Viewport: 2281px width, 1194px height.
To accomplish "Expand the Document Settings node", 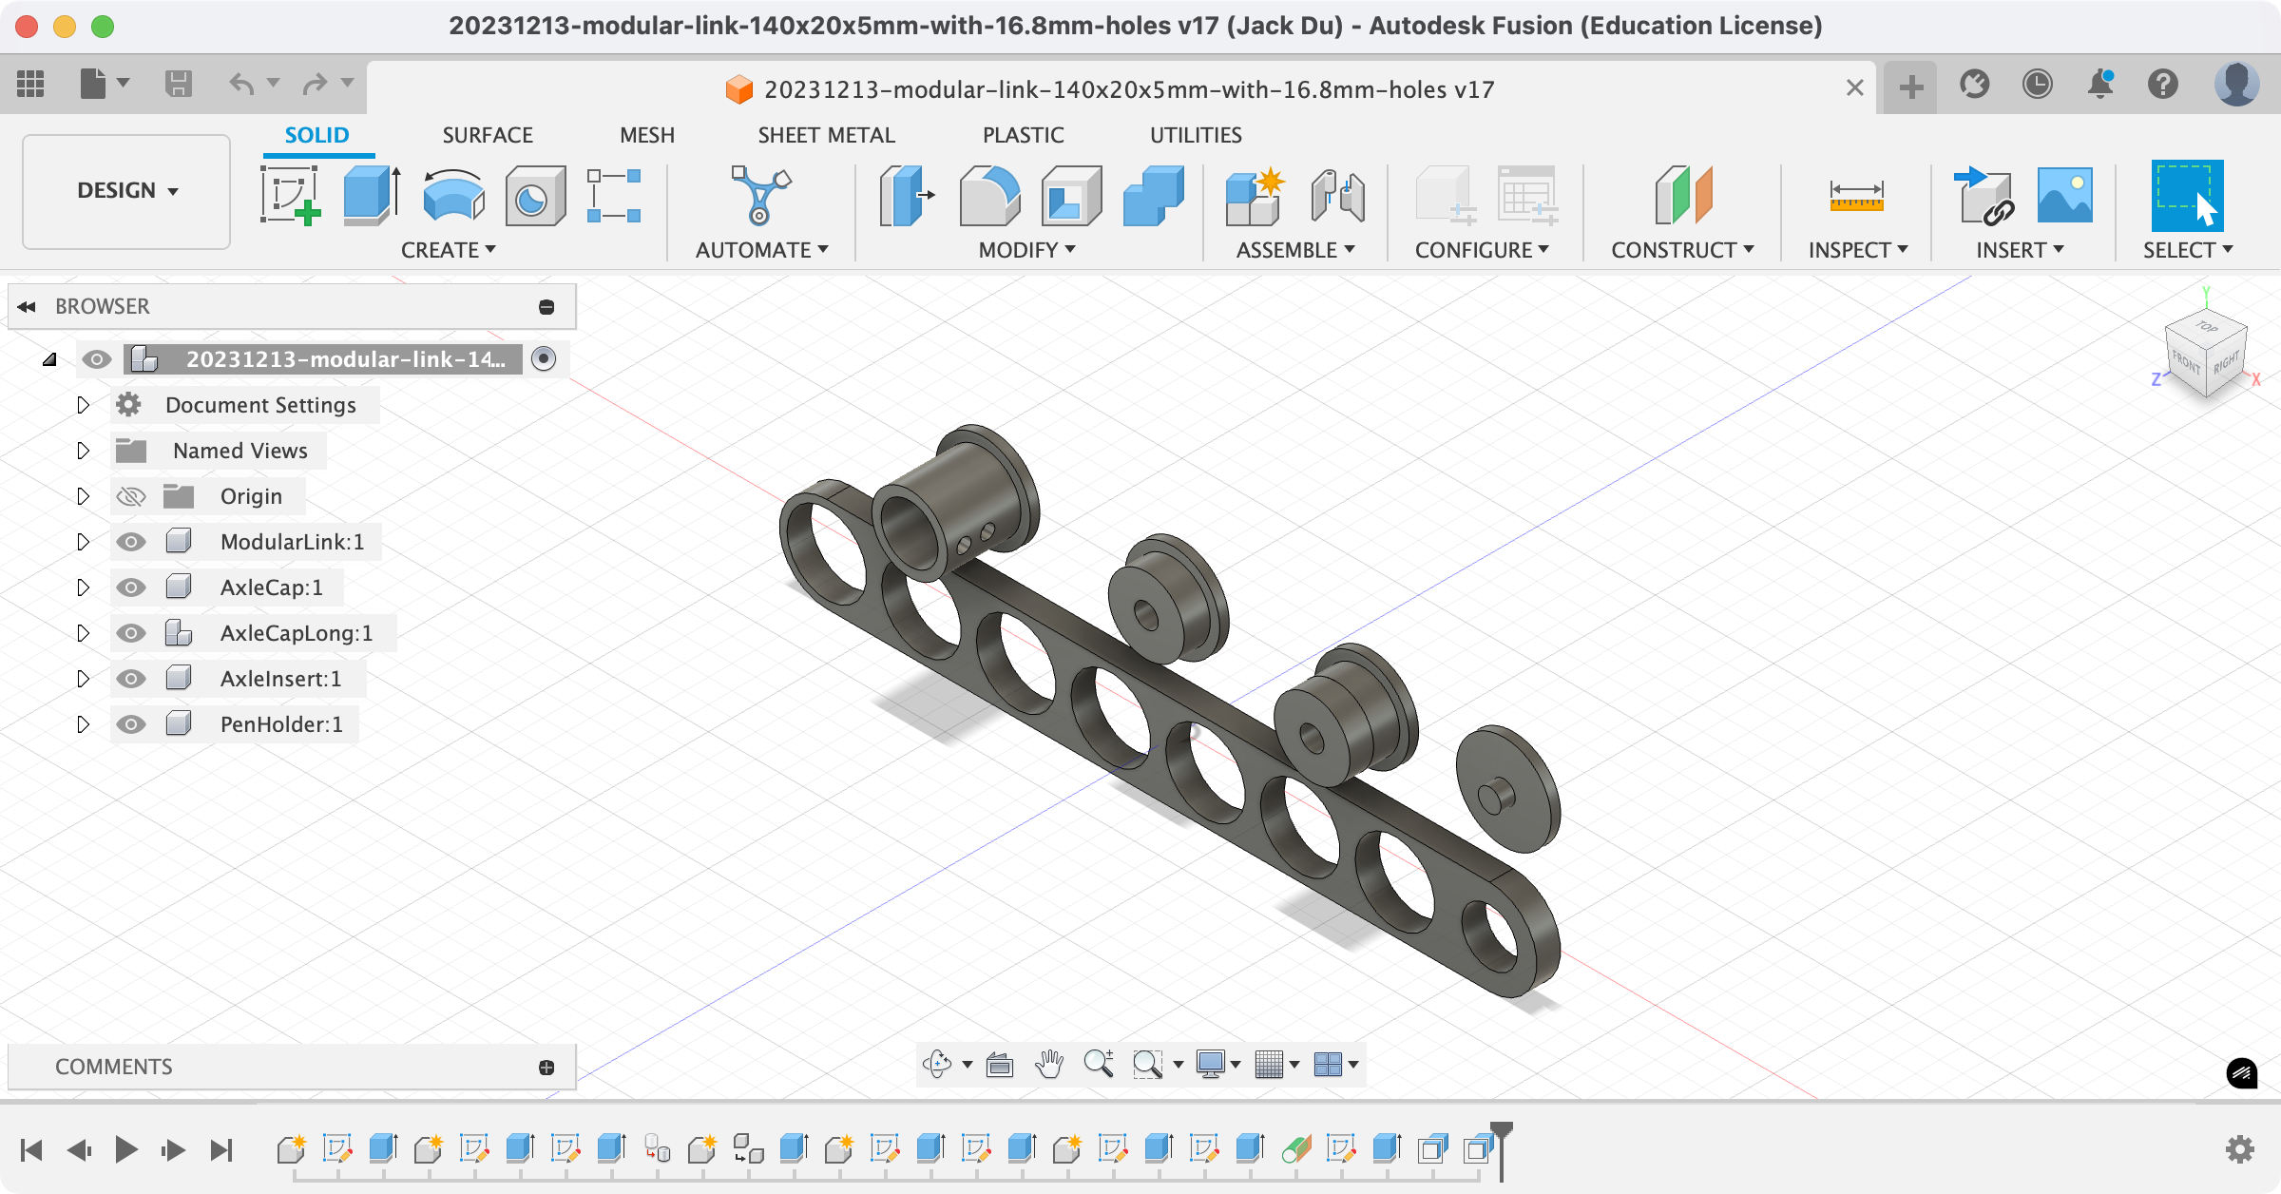I will point(83,405).
